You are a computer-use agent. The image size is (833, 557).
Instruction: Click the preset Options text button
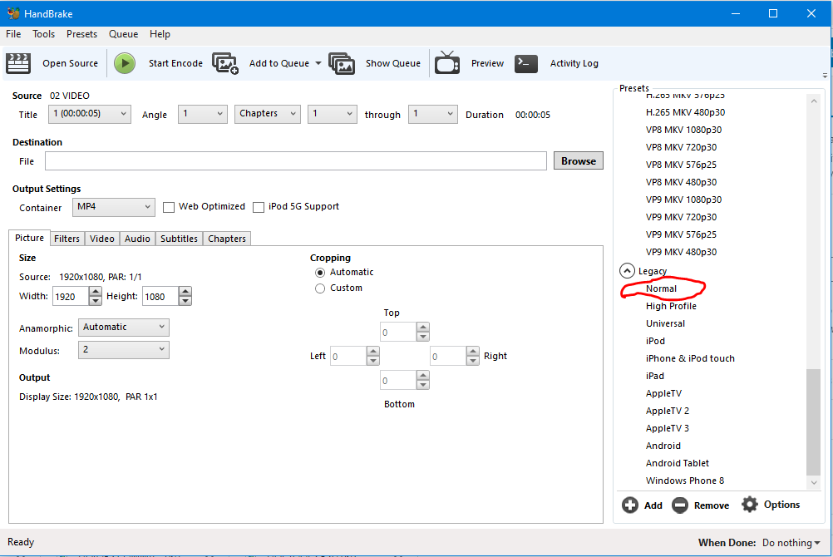781,505
